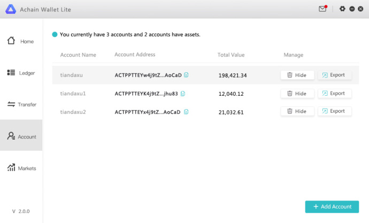Open the Ledger section

(21, 73)
